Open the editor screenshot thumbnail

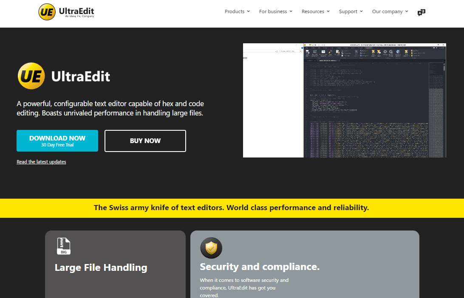click(345, 101)
